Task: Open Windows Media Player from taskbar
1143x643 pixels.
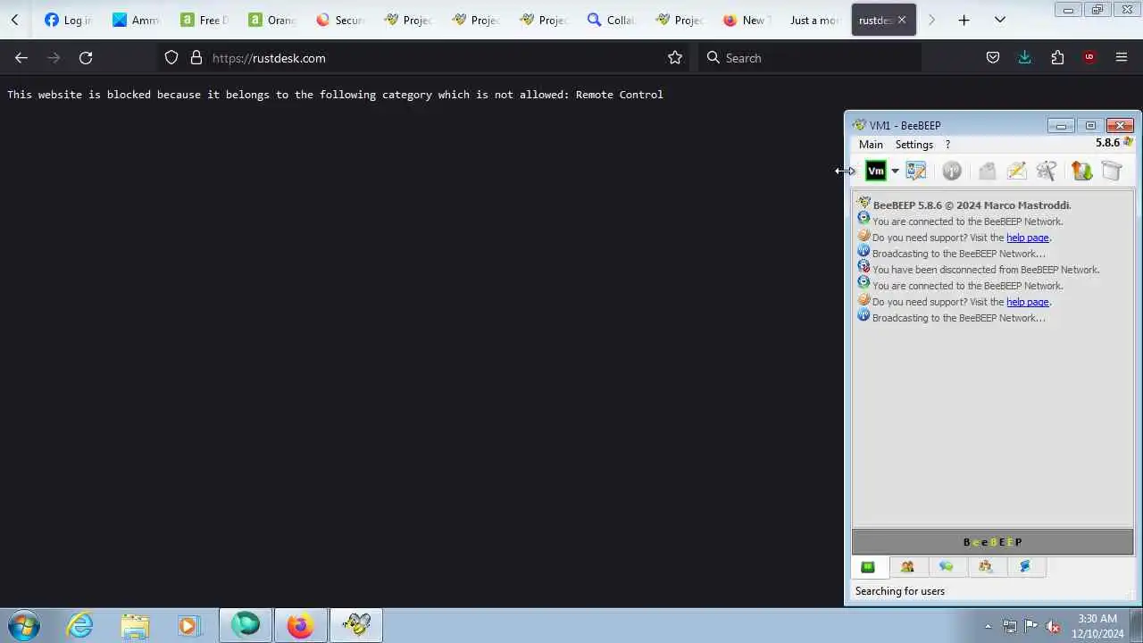Action: tap(188, 625)
